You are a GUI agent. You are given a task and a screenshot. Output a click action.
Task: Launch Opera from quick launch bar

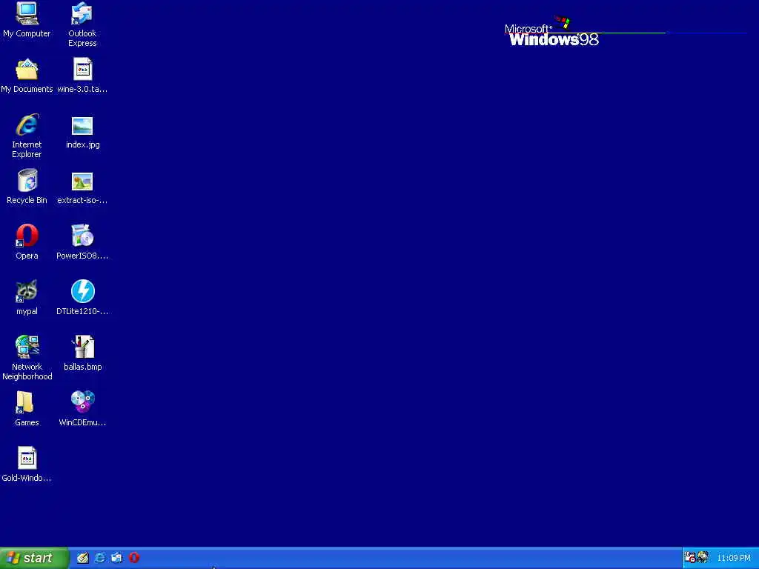[134, 558]
